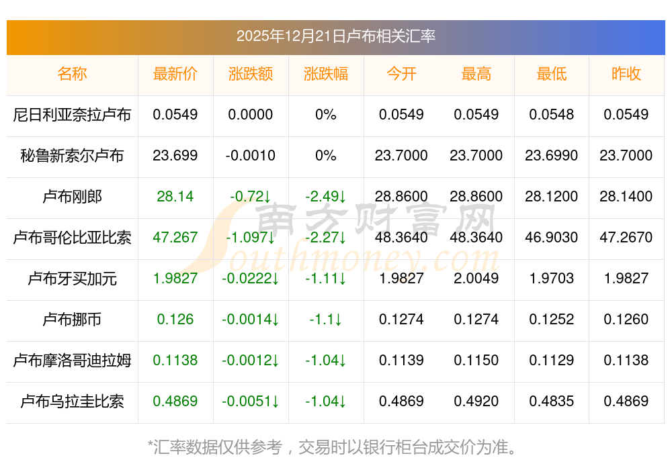Click the 名称 column header
Screen dimensions: 672x468
click(72, 74)
